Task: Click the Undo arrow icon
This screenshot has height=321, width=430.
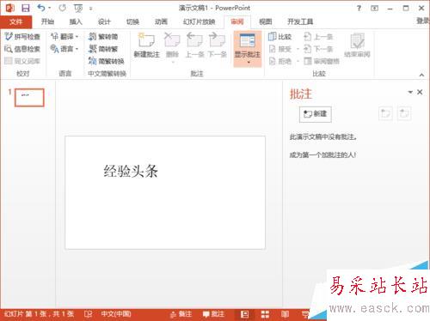Action: point(41,8)
